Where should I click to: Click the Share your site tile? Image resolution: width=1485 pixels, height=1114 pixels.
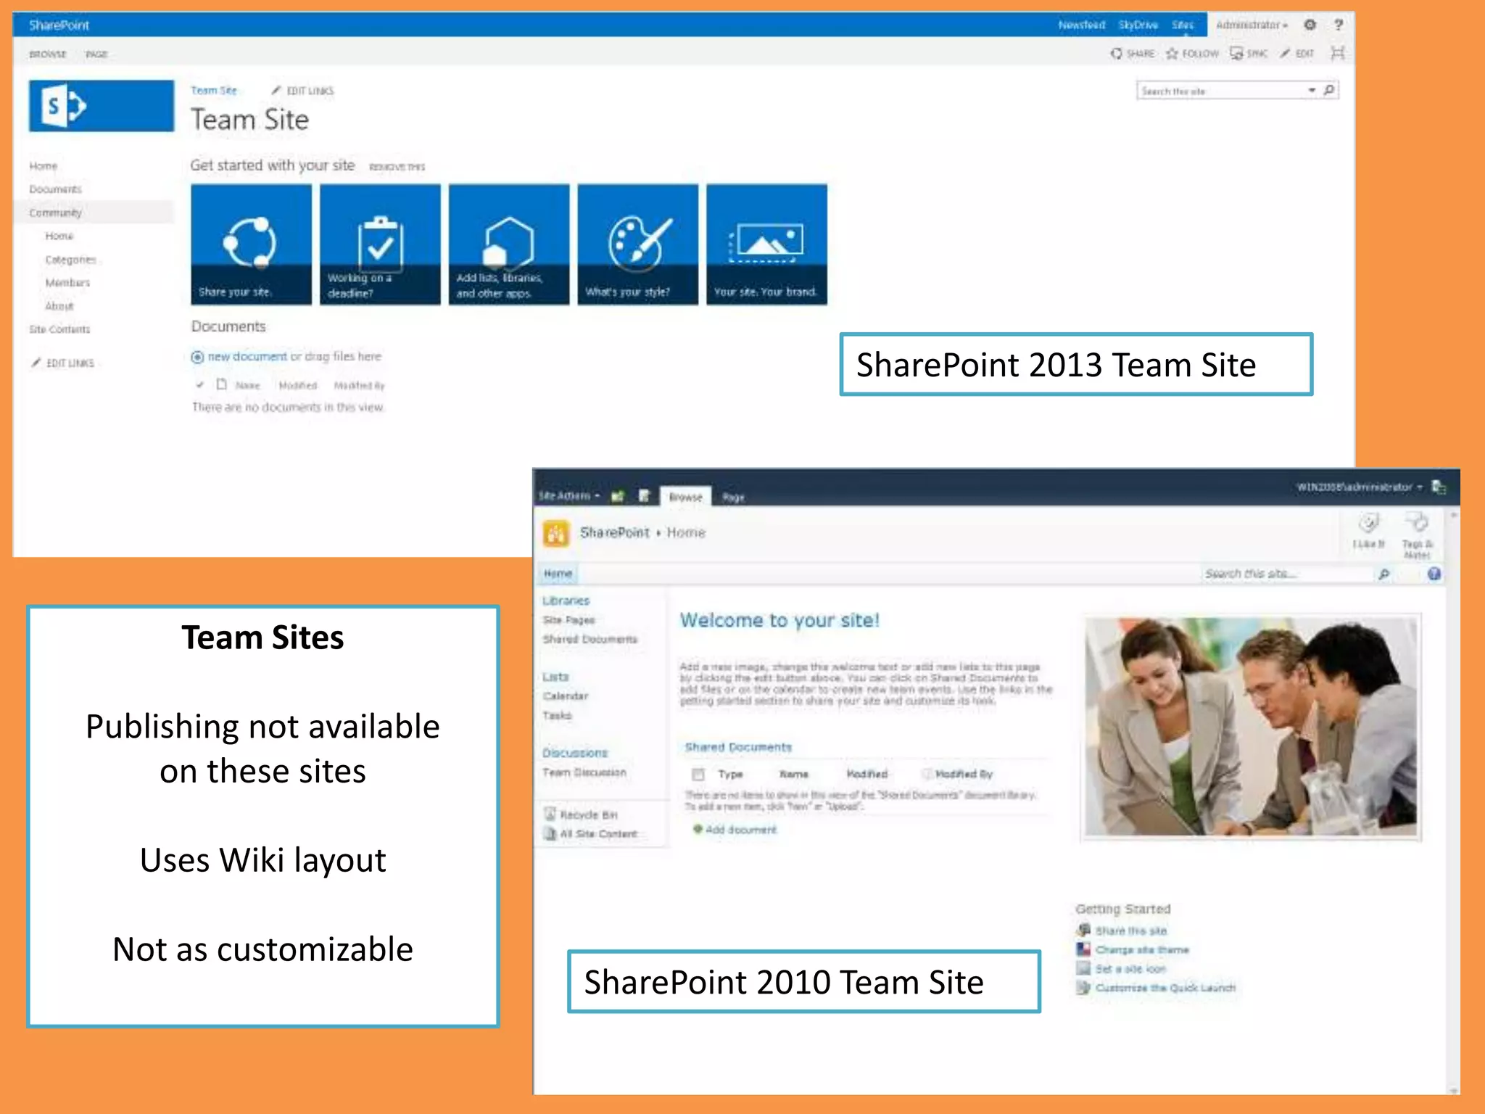pos(251,244)
